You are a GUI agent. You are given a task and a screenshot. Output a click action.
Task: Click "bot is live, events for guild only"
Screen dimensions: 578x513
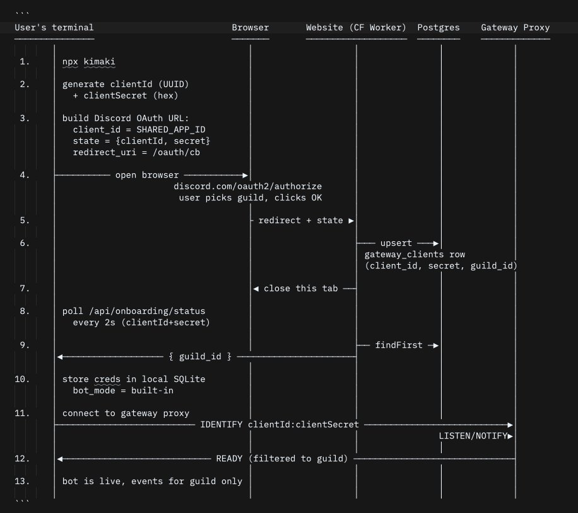[x=152, y=481]
